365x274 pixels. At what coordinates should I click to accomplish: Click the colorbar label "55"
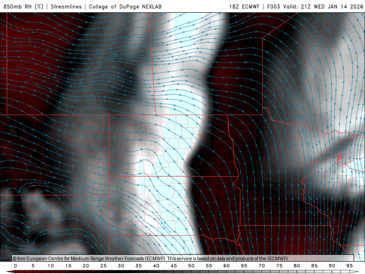(209, 266)
